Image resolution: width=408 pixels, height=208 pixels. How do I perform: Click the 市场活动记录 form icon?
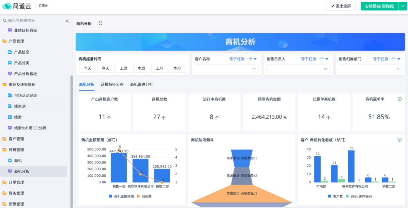click(10, 96)
